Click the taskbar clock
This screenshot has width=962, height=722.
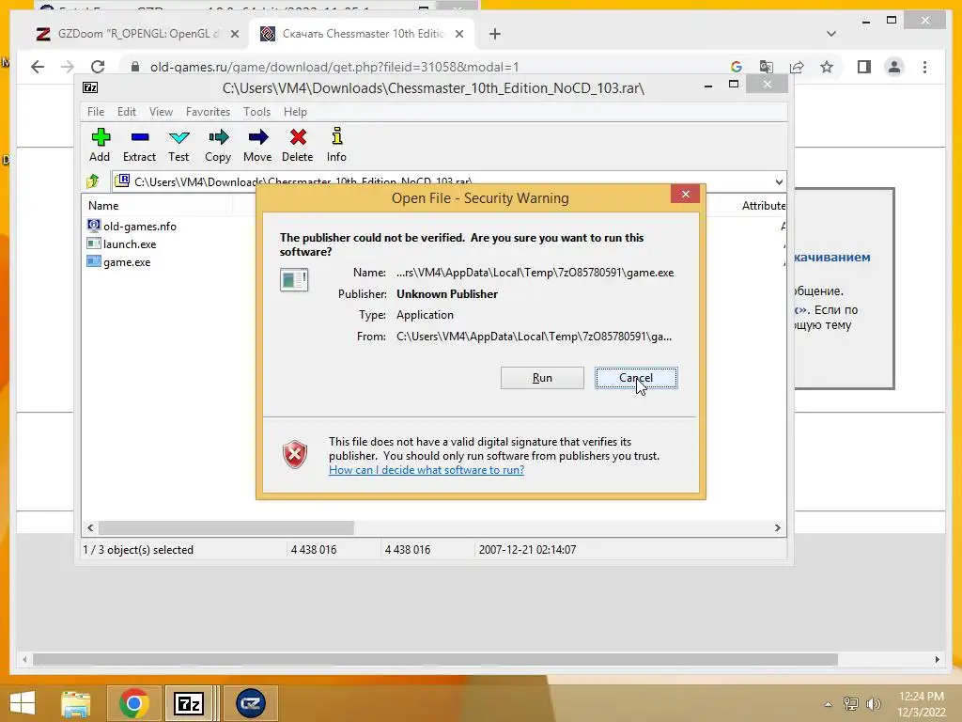(921, 704)
